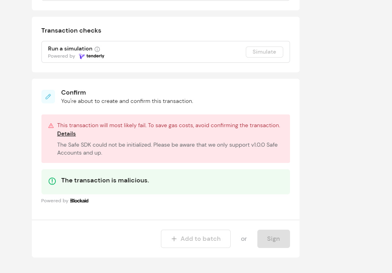Click the 'Powered by' Blockaid text
This screenshot has width=392, height=273.
[55, 201]
